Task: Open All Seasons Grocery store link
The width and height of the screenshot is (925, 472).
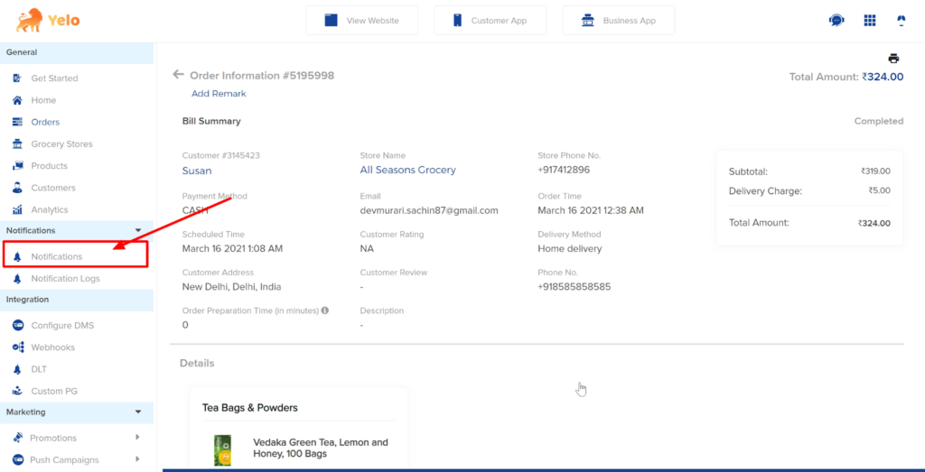Action: (407, 170)
